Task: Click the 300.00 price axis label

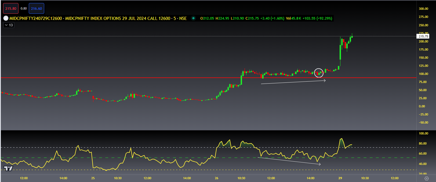Action: tap(424, 8)
